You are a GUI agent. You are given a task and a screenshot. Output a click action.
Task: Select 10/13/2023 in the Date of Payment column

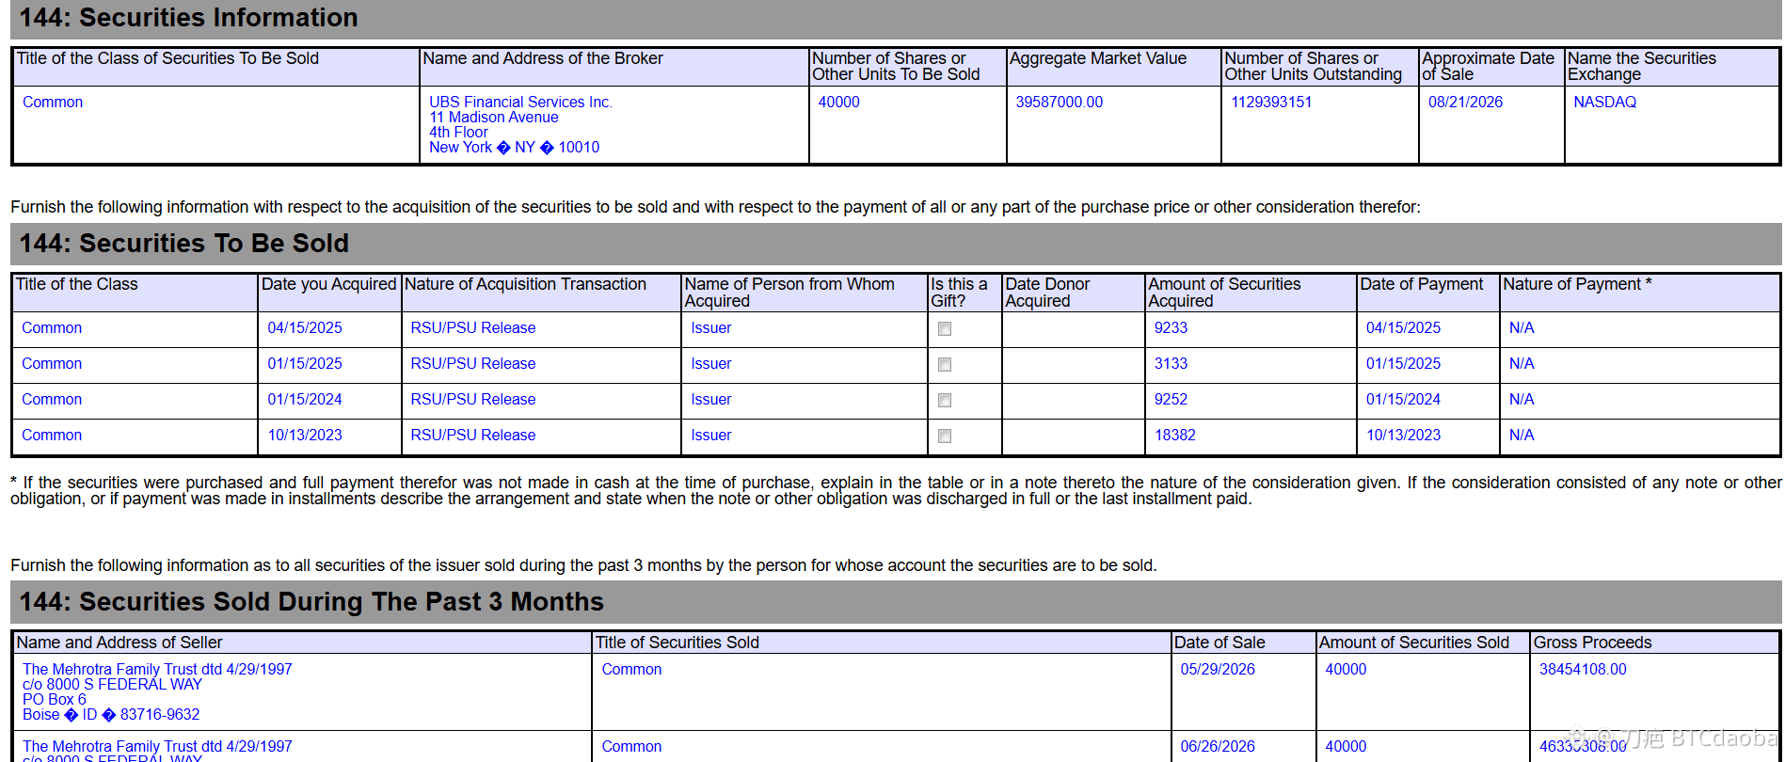click(1403, 435)
